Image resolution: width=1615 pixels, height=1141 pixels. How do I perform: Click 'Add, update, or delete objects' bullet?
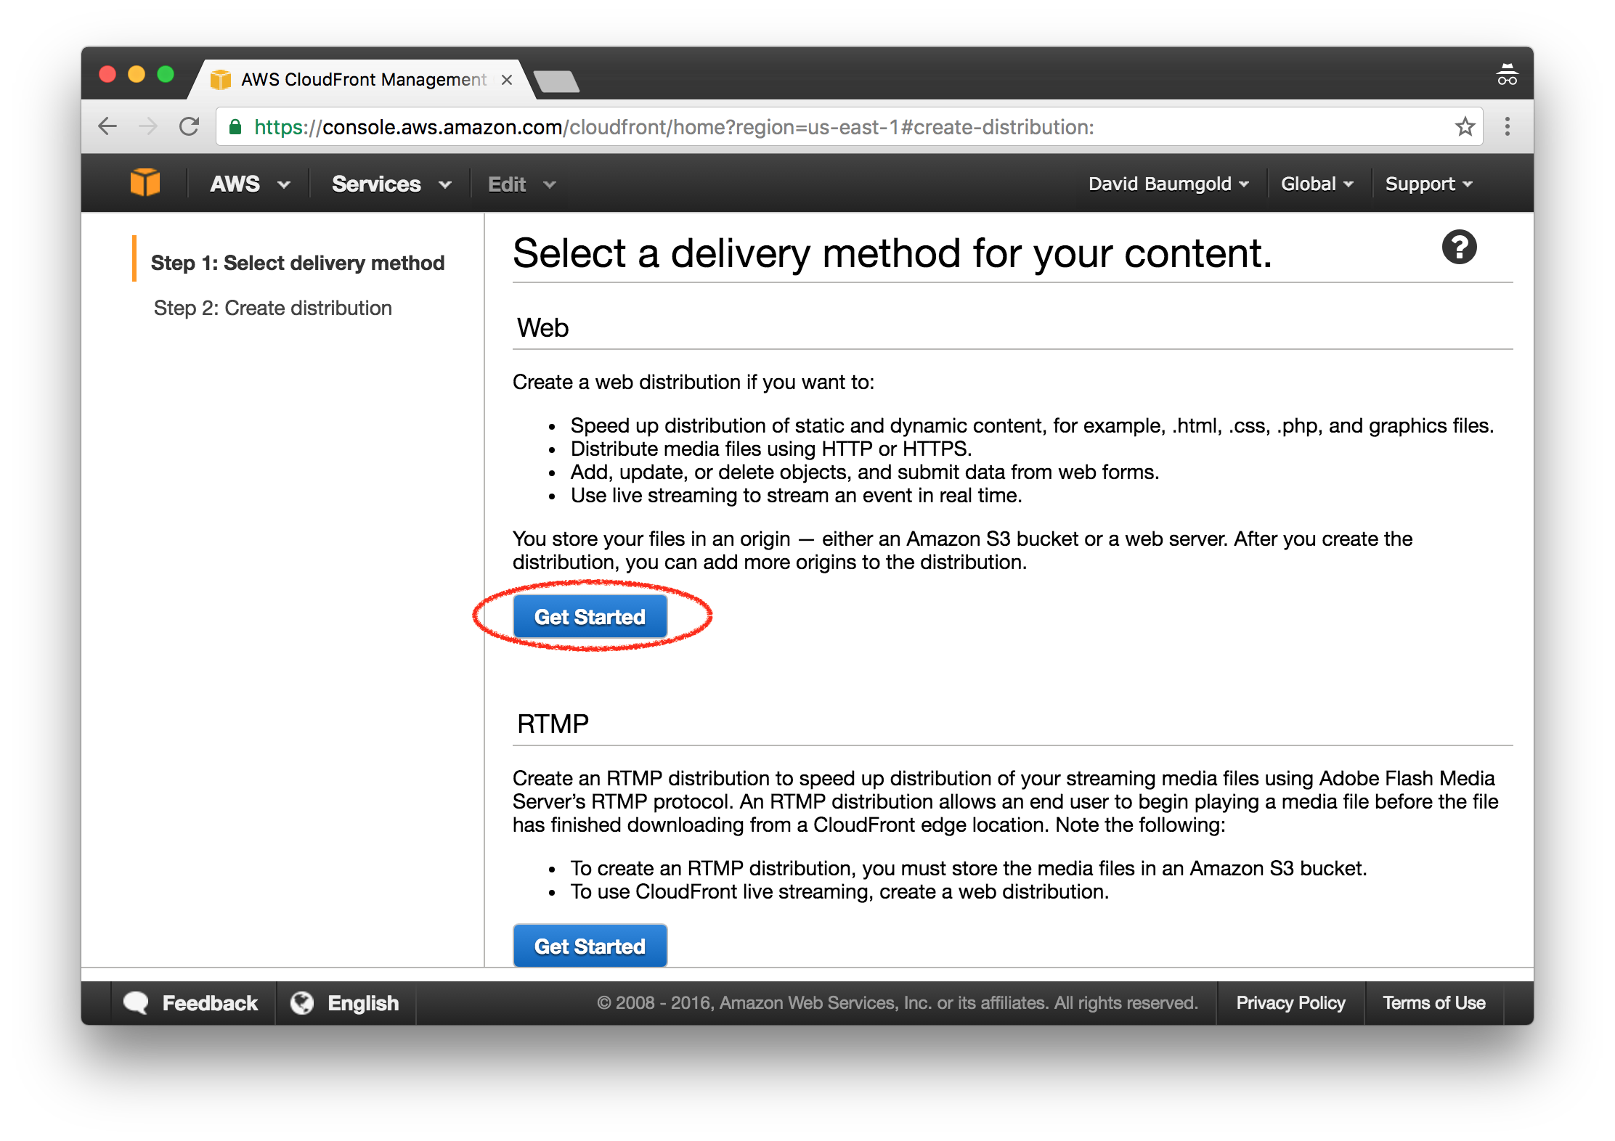[x=865, y=472]
